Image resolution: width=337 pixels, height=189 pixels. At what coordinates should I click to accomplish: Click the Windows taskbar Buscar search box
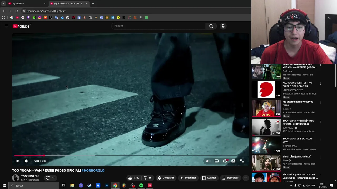pos(33,186)
